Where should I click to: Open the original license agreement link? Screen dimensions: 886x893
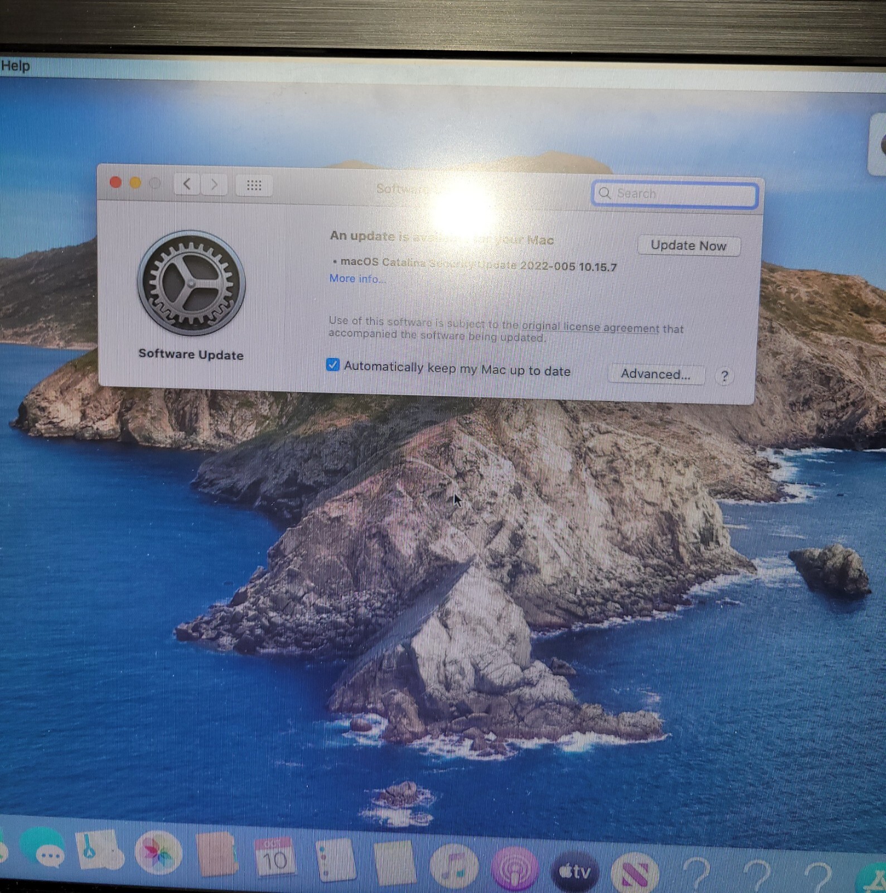(x=590, y=327)
